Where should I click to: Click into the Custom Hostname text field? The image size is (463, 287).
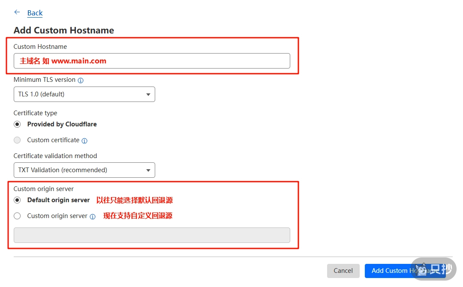tap(152, 61)
